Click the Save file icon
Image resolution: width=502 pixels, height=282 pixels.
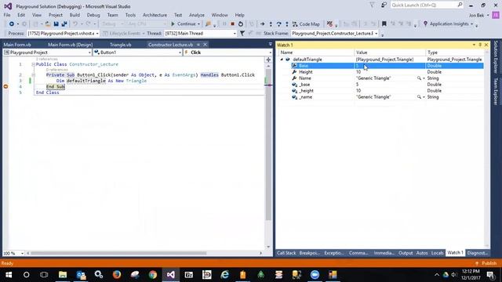pos(56,24)
